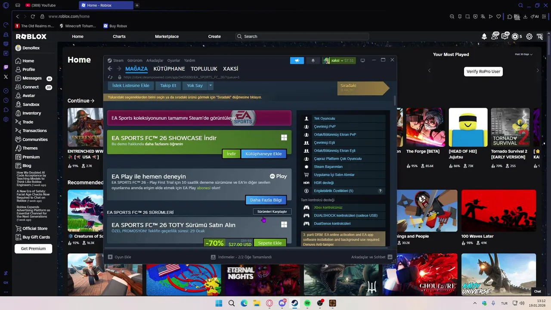The image size is (551, 310).
Task: Open Steam from Windows taskbar
Action: [x=294, y=303]
